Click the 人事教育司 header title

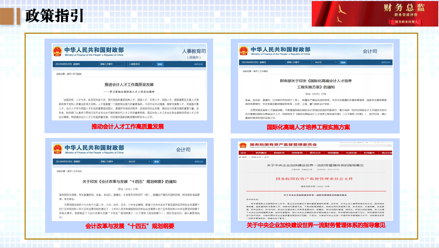click(x=194, y=51)
